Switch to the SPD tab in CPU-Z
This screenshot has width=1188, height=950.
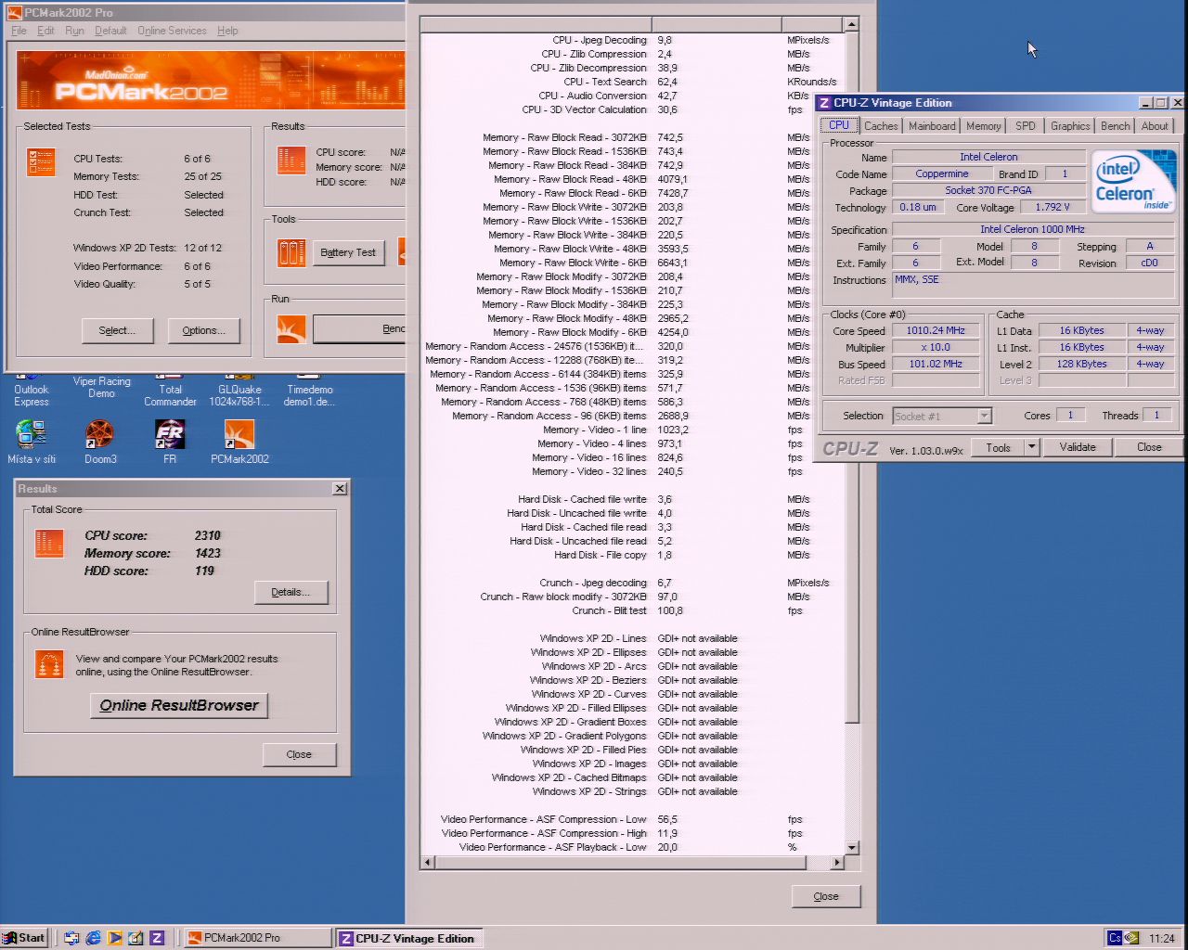coord(1025,126)
